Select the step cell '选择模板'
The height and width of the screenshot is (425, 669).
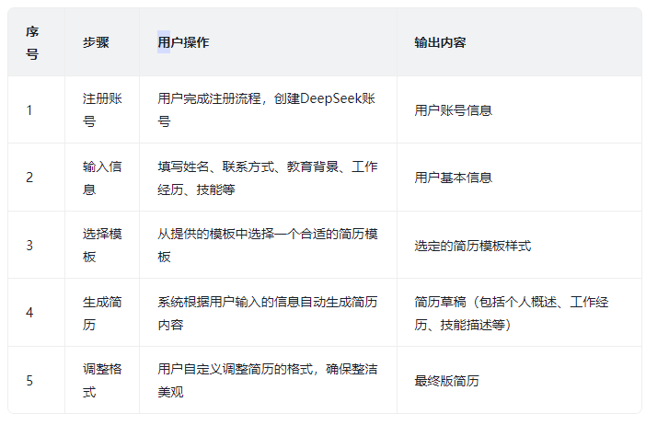click(x=102, y=246)
